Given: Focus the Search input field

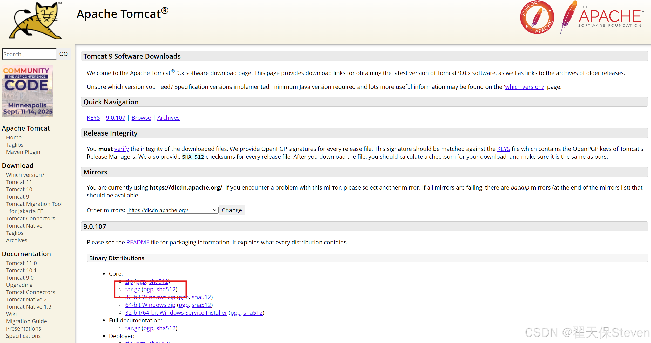Looking at the screenshot, I should [29, 54].
